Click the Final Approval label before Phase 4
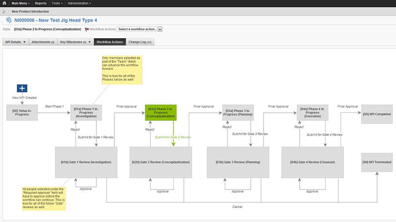Image resolution: width=396 pixels, height=222 pixels. (x=278, y=107)
